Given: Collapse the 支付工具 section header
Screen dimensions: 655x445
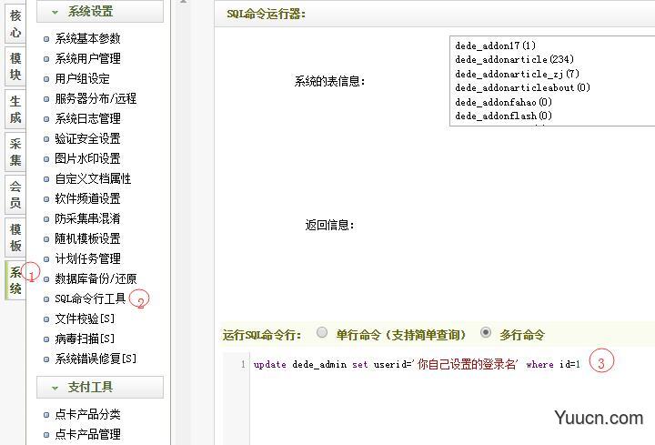Looking at the screenshot, I should (x=99, y=387).
